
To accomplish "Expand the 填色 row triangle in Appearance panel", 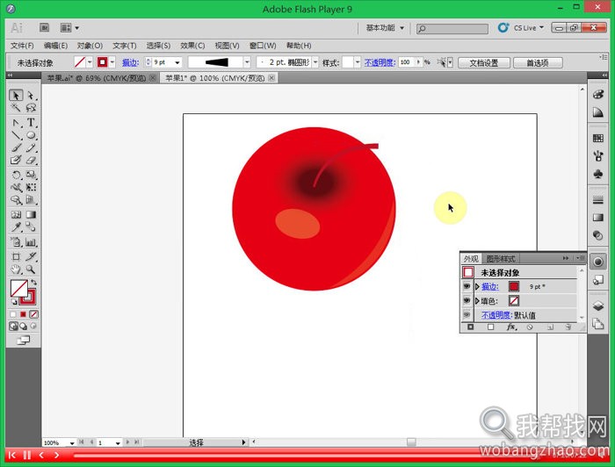I will [477, 300].
